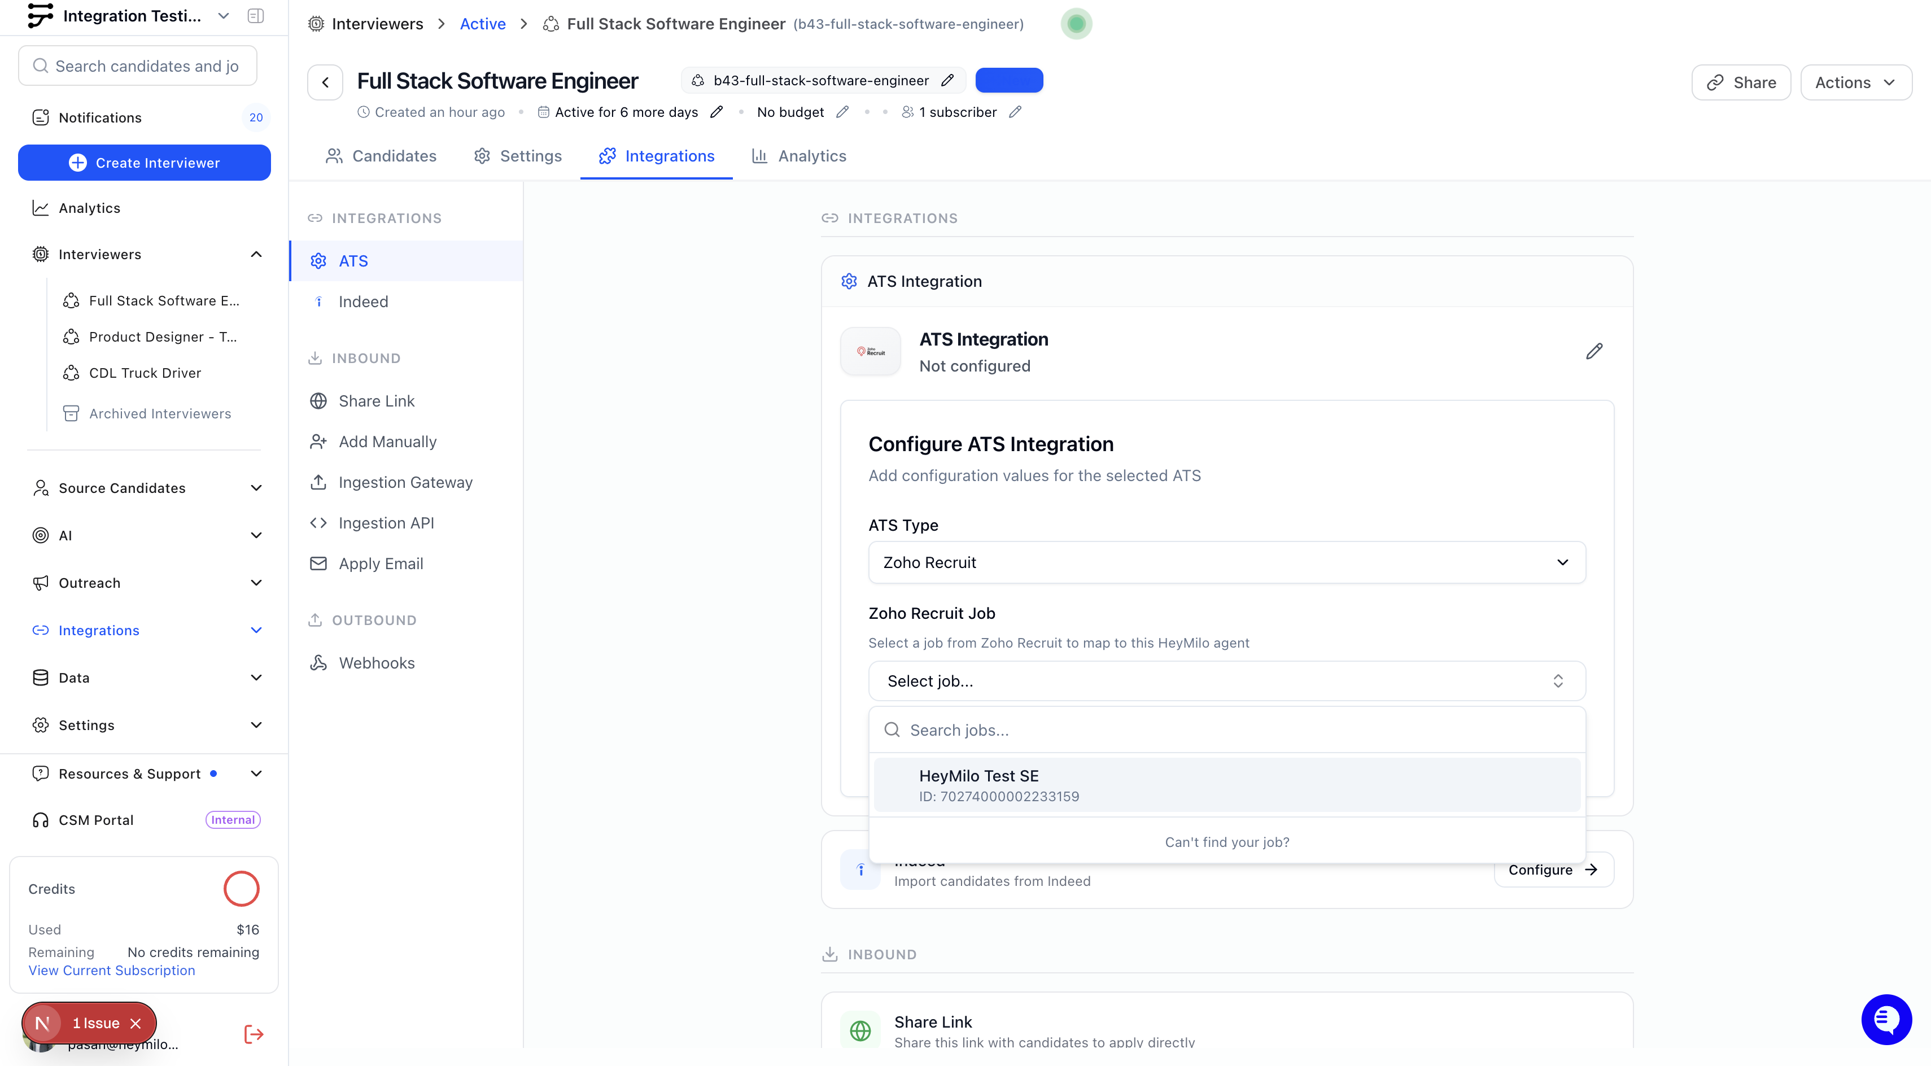Click the logout icon at the bottom of the sidebar

pos(254,1034)
